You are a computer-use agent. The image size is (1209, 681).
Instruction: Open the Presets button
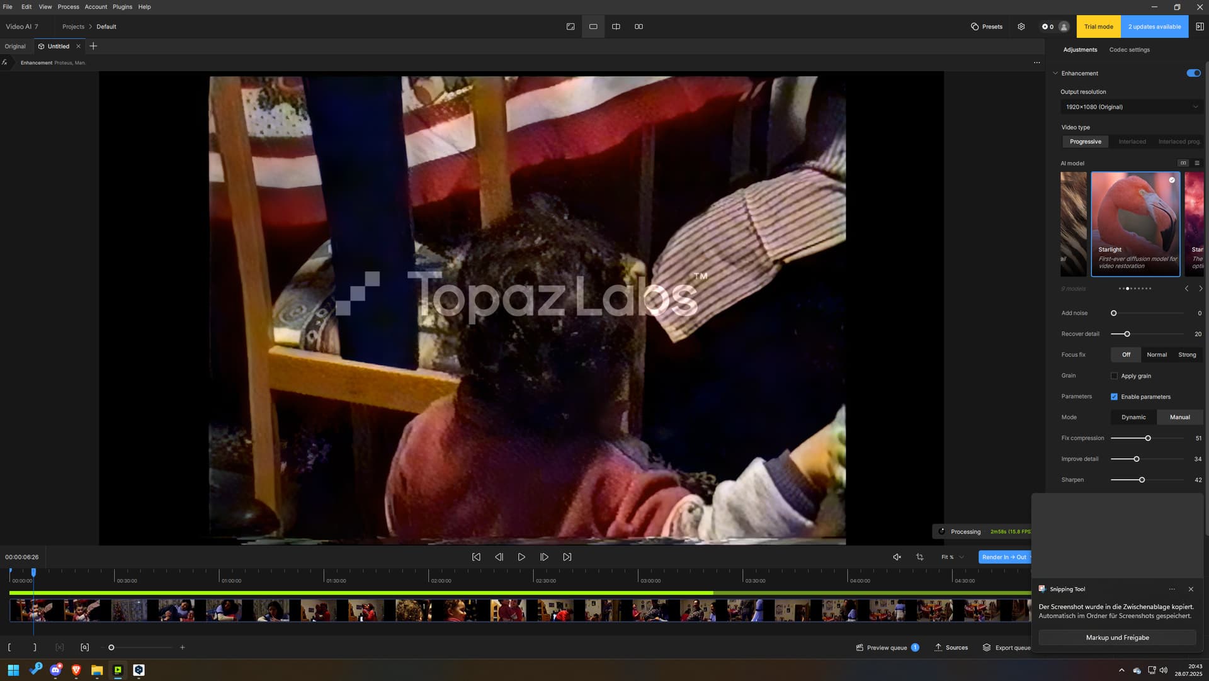tap(986, 26)
